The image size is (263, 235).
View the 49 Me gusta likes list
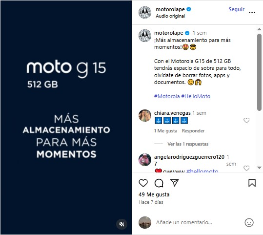point(154,194)
